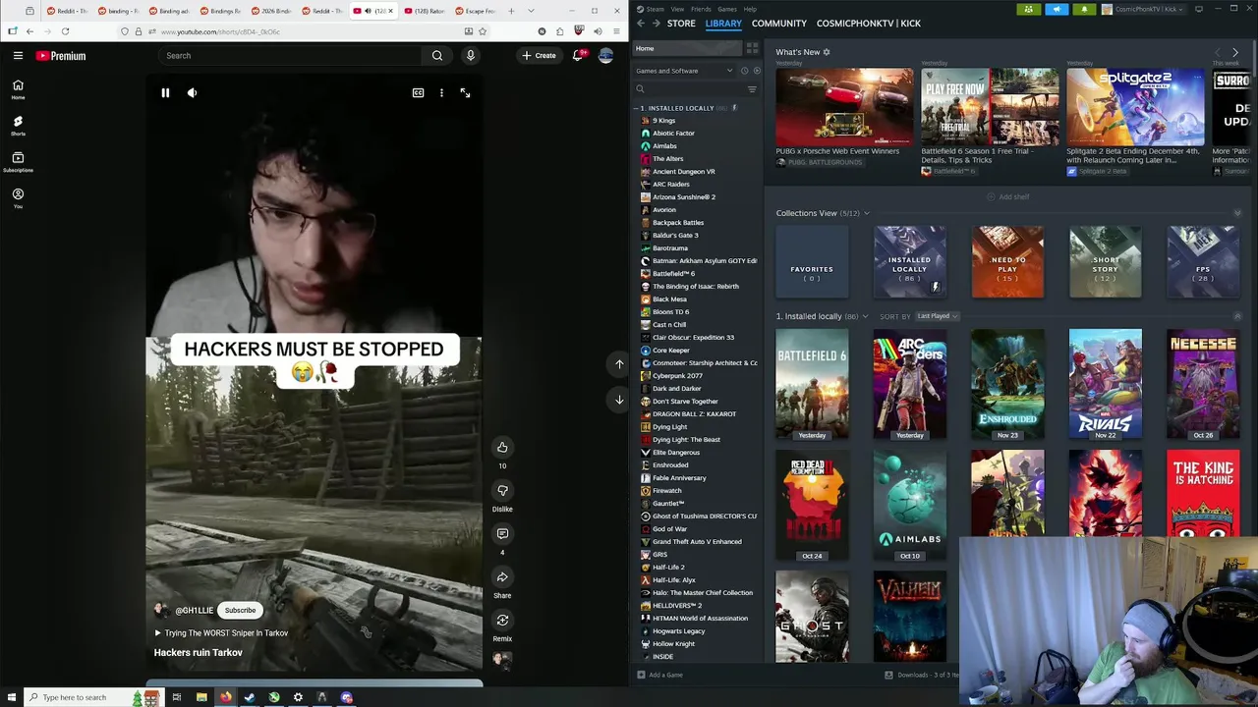This screenshot has height=707, width=1258.
Task: Switch to the Escape From browser tab
Action: pyautogui.click(x=475, y=11)
